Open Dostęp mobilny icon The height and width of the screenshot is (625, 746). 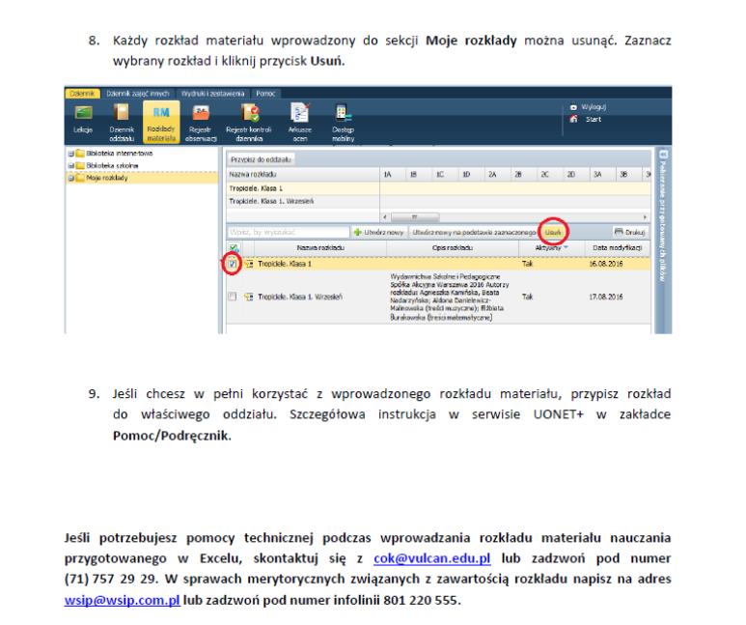click(343, 123)
